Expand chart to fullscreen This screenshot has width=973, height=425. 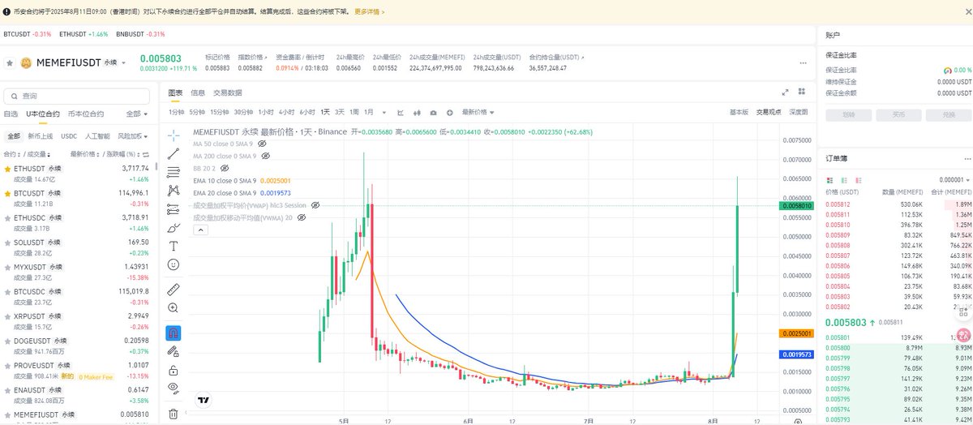point(785,92)
